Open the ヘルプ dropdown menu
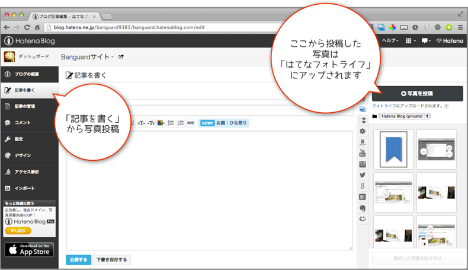The image size is (468, 270). pos(390,41)
